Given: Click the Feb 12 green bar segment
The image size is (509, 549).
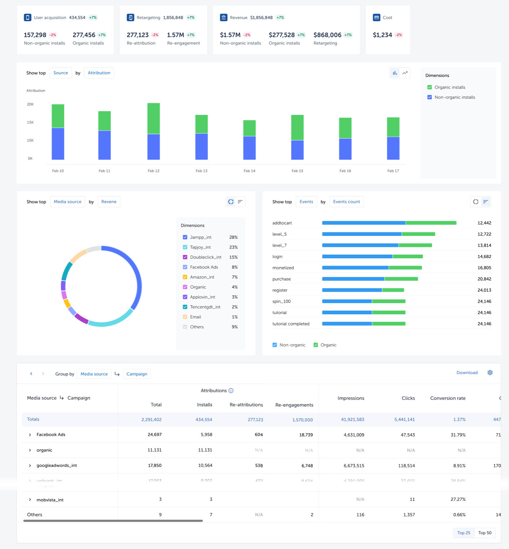Looking at the screenshot, I should tap(154, 118).
